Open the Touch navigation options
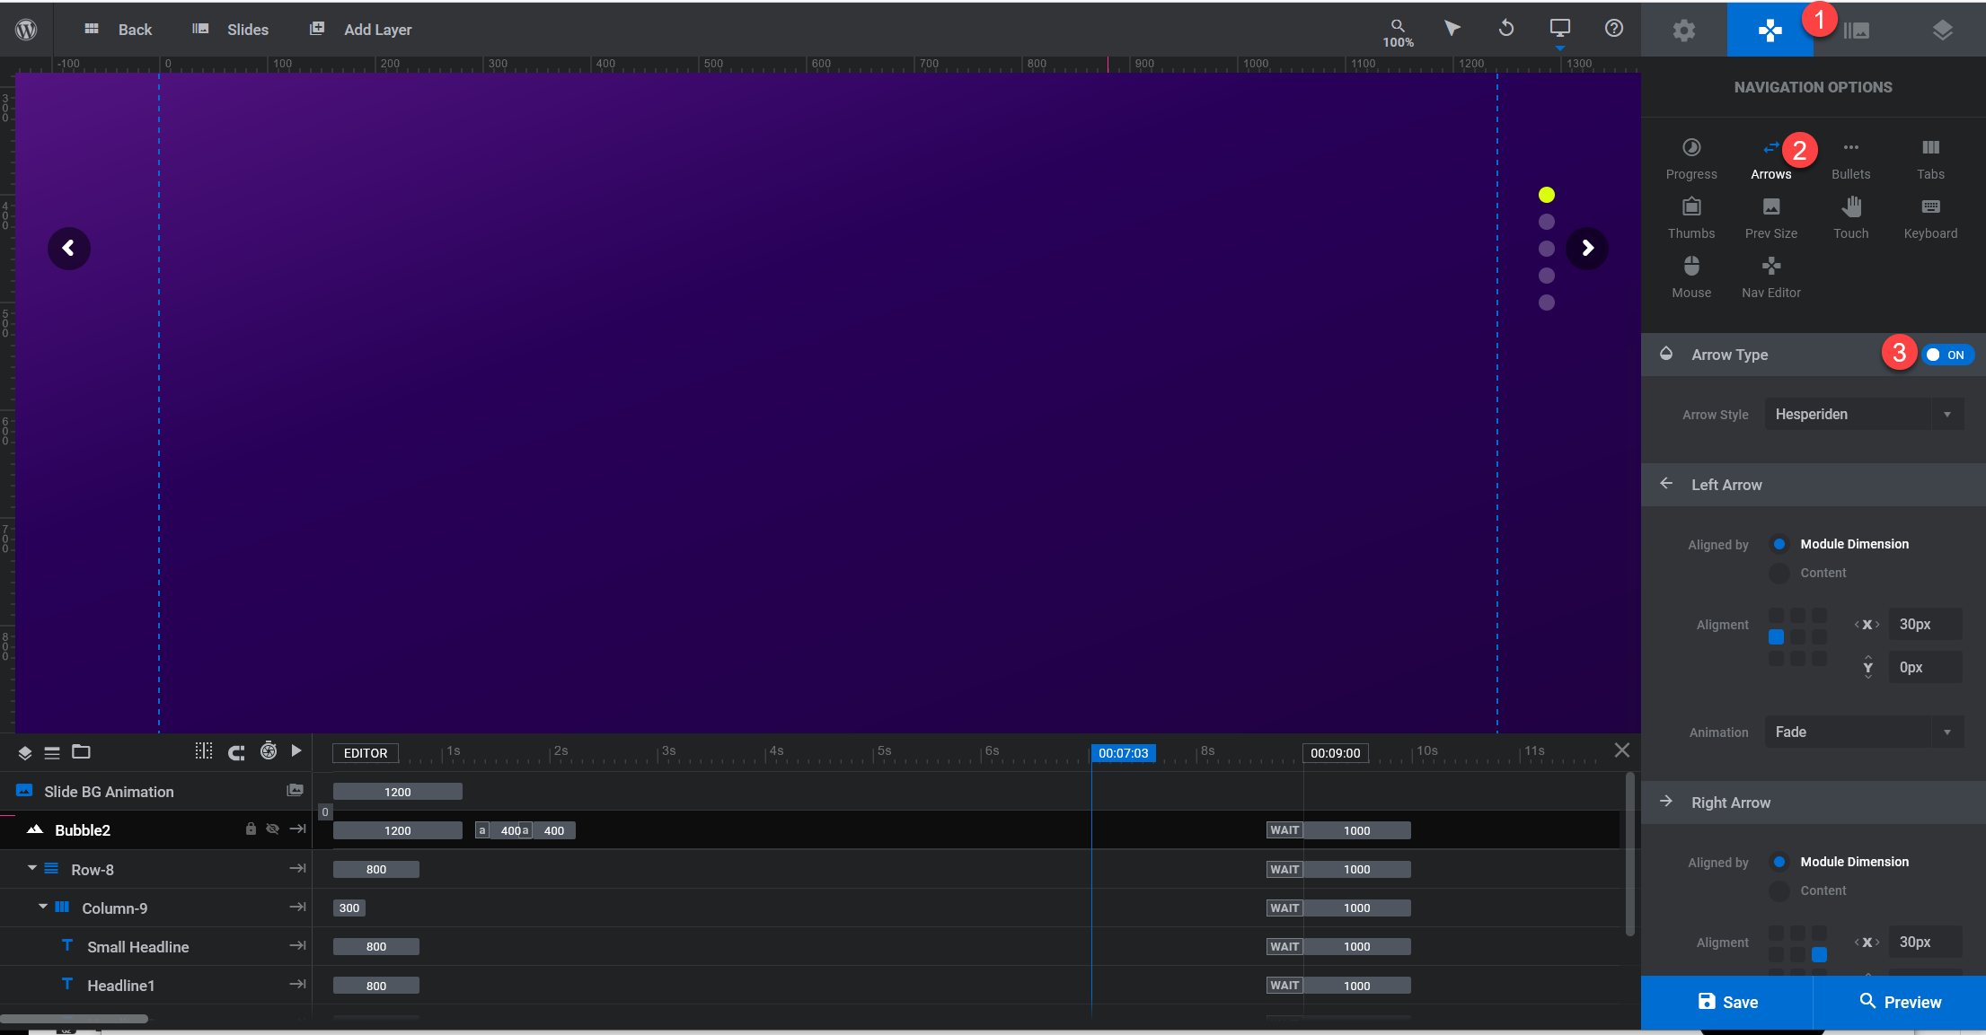The image size is (1986, 1035). click(x=1850, y=218)
